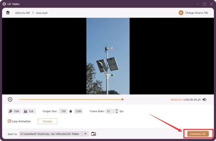This screenshot has width=216, height=141.
Task: Uncheck the Loop Animation checkbox
Action: (9, 121)
